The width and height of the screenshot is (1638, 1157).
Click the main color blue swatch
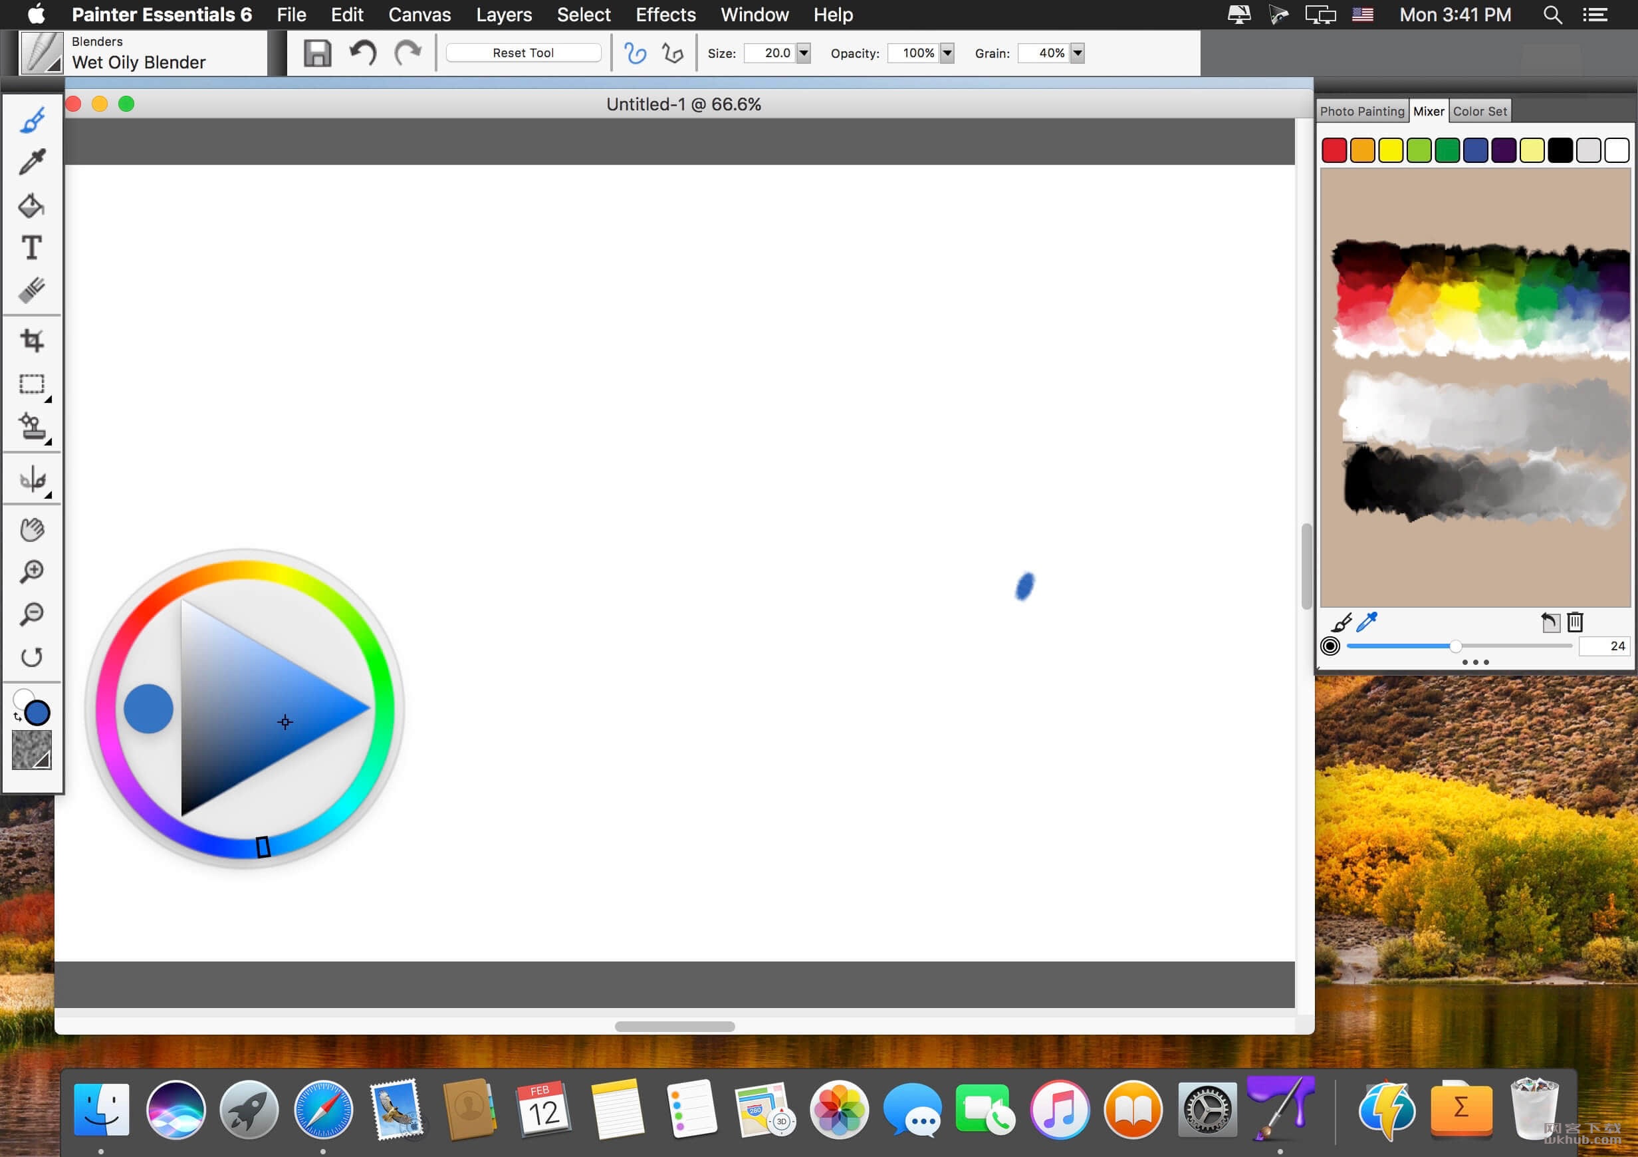tap(37, 712)
